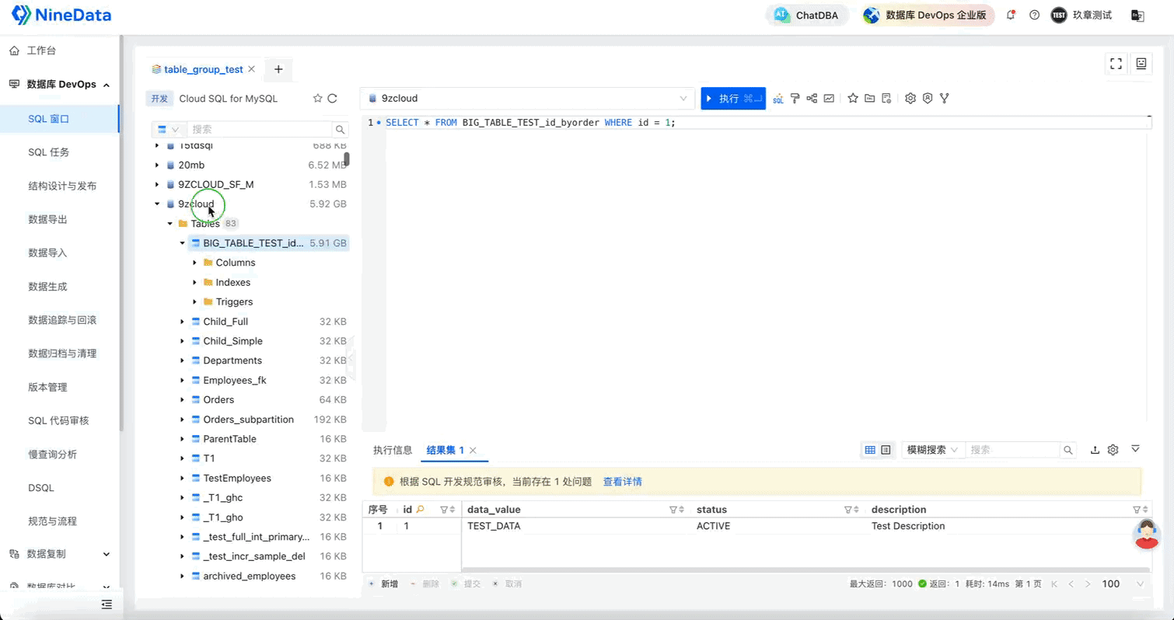Switch results to grid table view
This screenshot has height=620, width=1174.
tap(870, 450)
